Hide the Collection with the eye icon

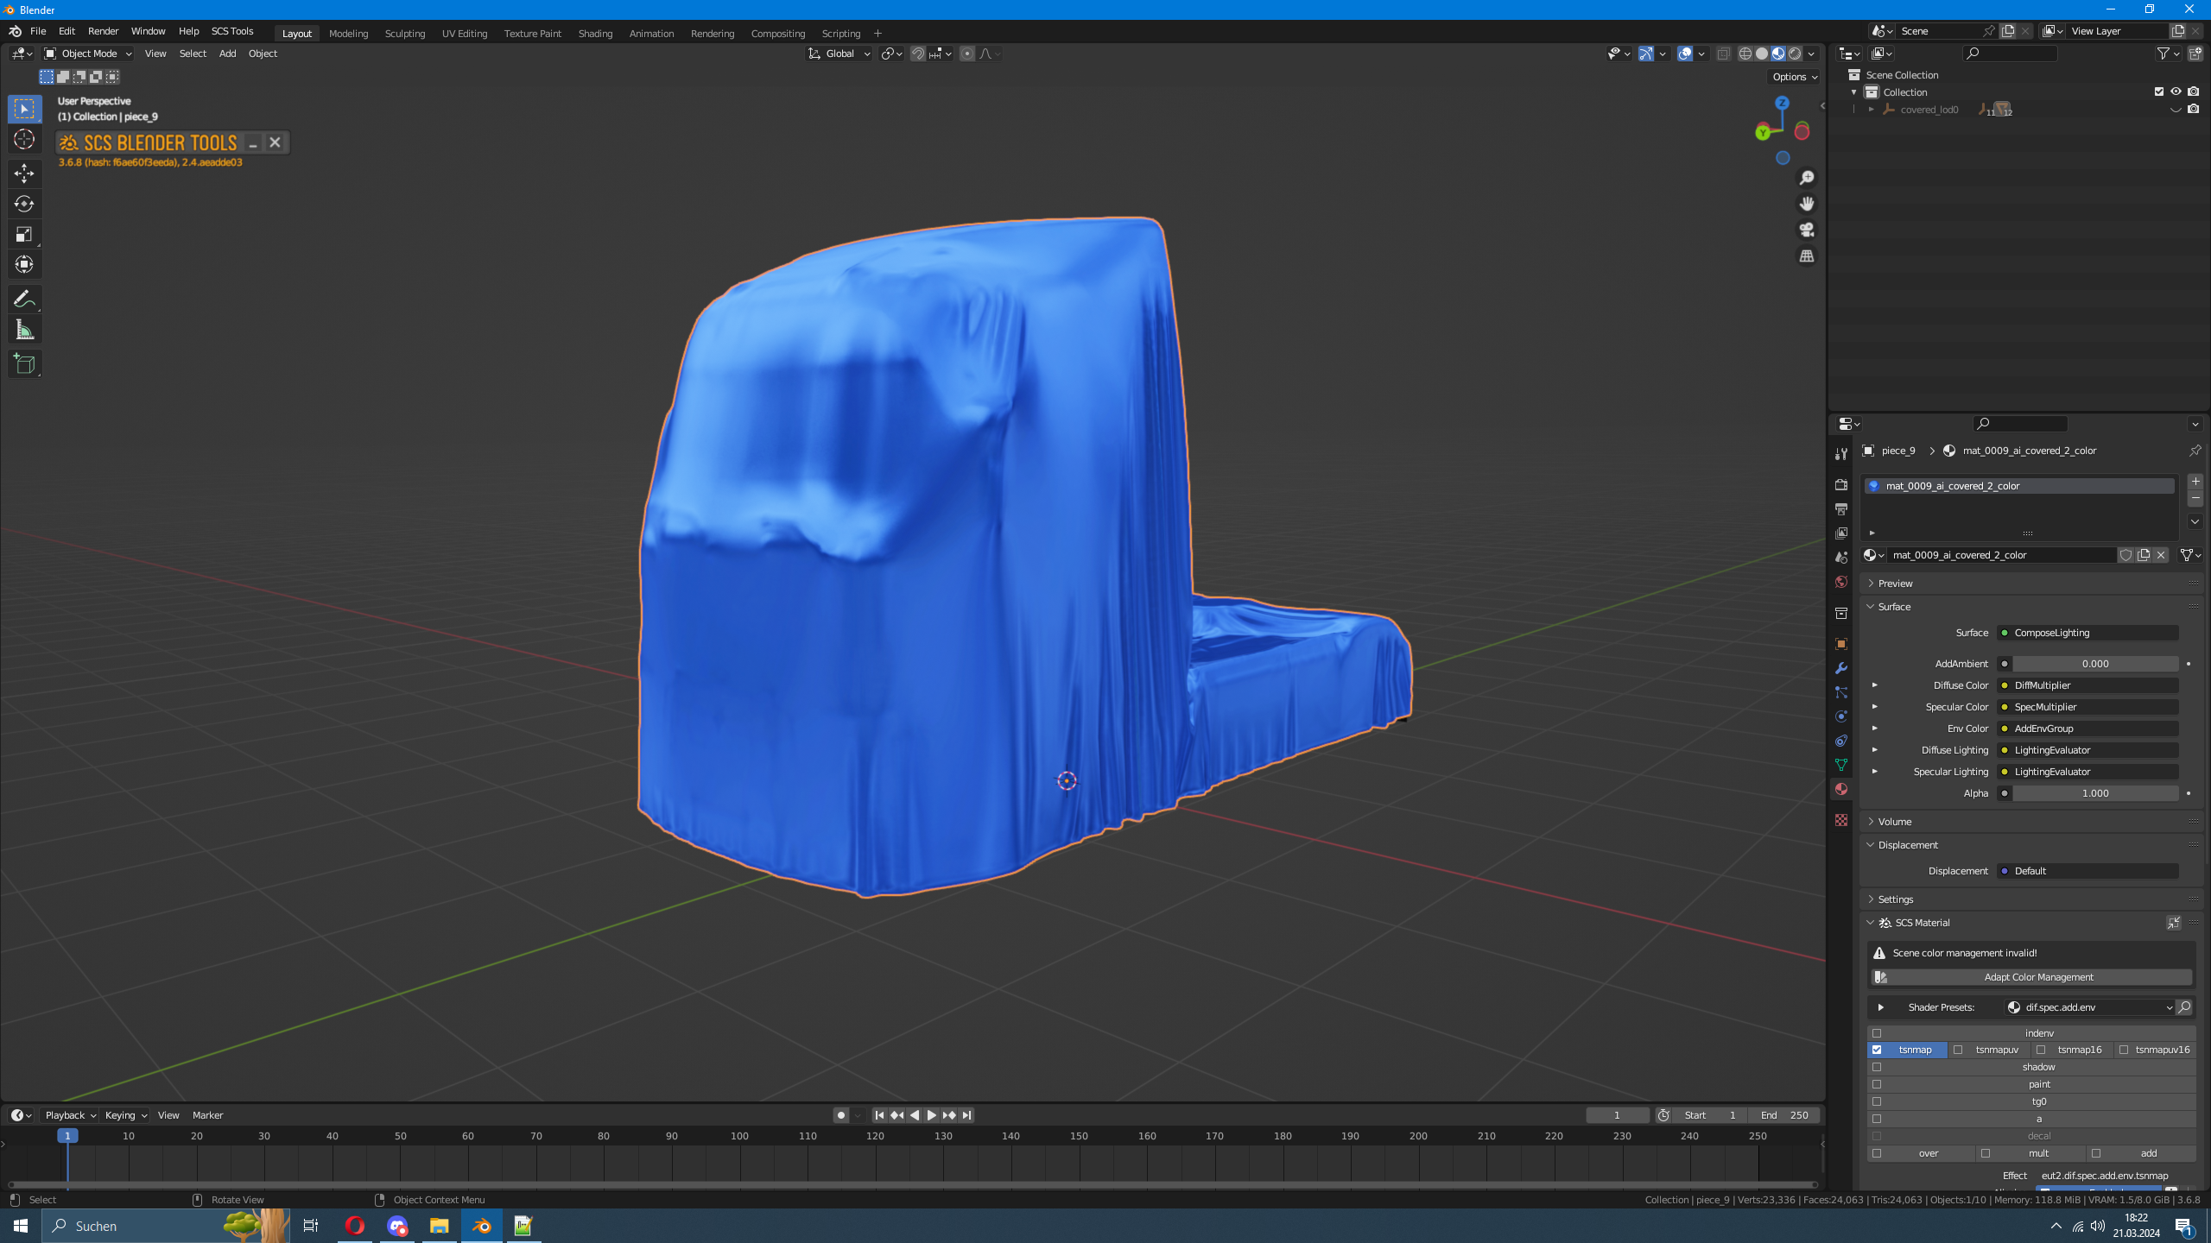[x=2176, y=91]
